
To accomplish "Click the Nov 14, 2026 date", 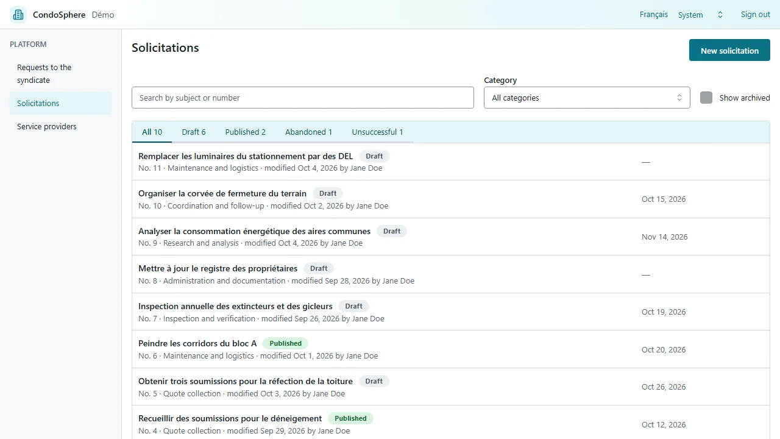I will [x=664, y=237].
